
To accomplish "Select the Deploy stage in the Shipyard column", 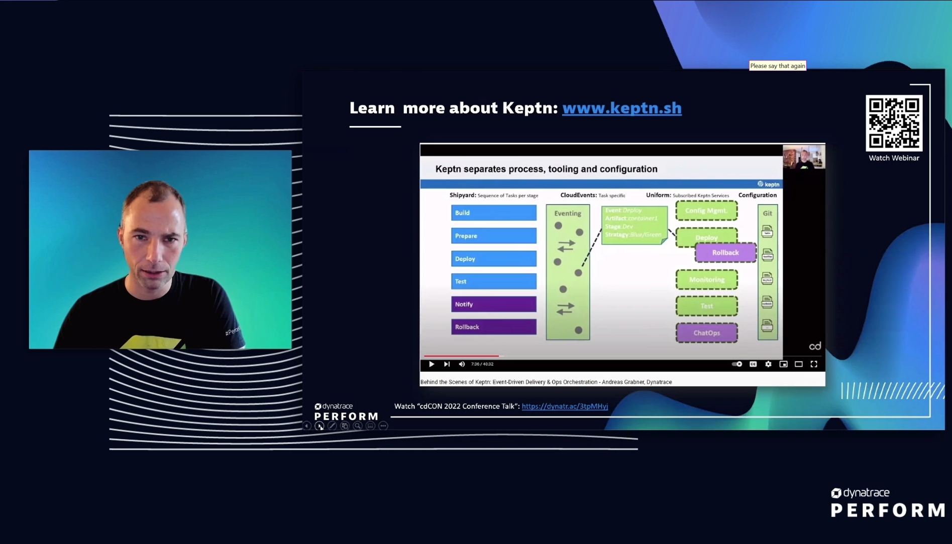I will point(493,258).
